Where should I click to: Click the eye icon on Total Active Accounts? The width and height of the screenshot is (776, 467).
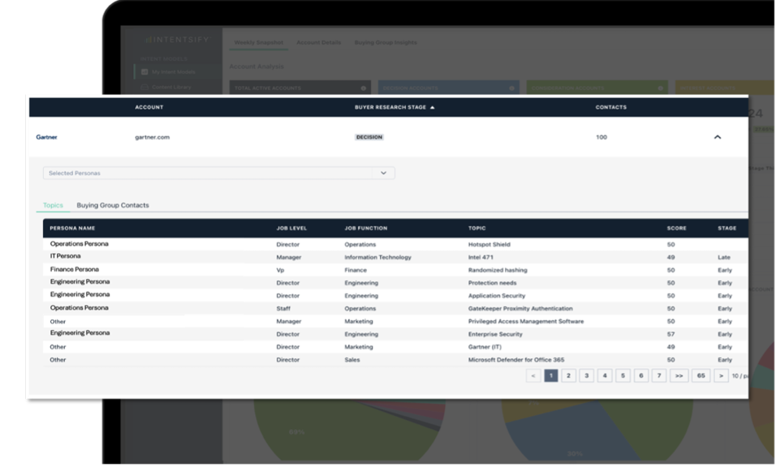(363, 88)
